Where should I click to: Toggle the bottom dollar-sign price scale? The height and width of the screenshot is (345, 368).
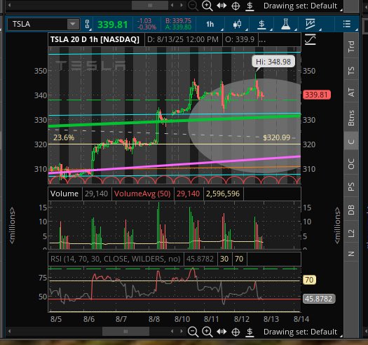(250, 332)
